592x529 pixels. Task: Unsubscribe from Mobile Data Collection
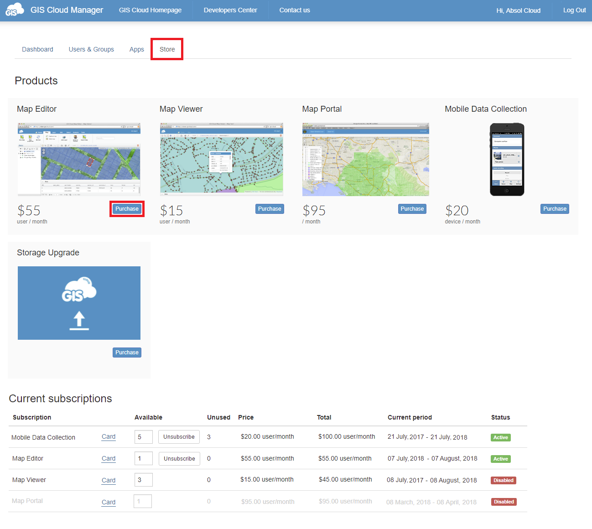coord(179,437)
